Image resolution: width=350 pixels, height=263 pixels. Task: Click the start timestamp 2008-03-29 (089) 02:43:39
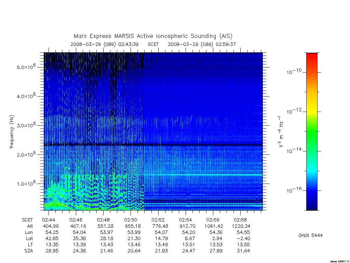(x=104, y=44)
